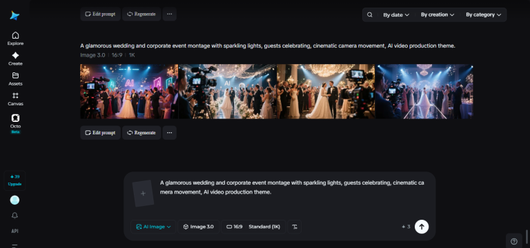Screen dimensions: 530x248
Task: Expand the By date filter
Action: (396, 15)
